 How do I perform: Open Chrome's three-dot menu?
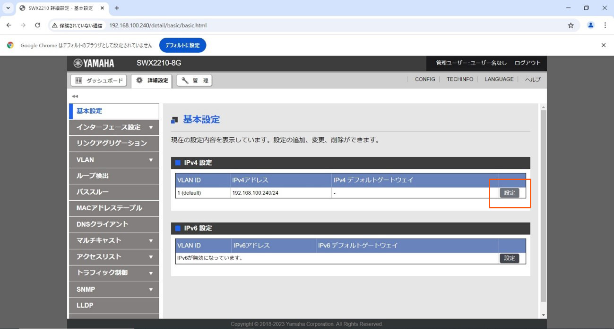point(605,25)
